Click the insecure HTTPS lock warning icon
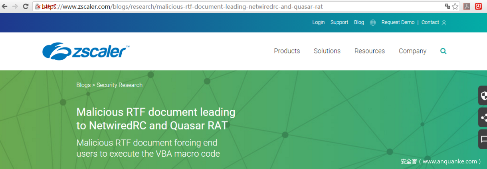The width and height of the screenshot is (487, 169). [38, 7]
